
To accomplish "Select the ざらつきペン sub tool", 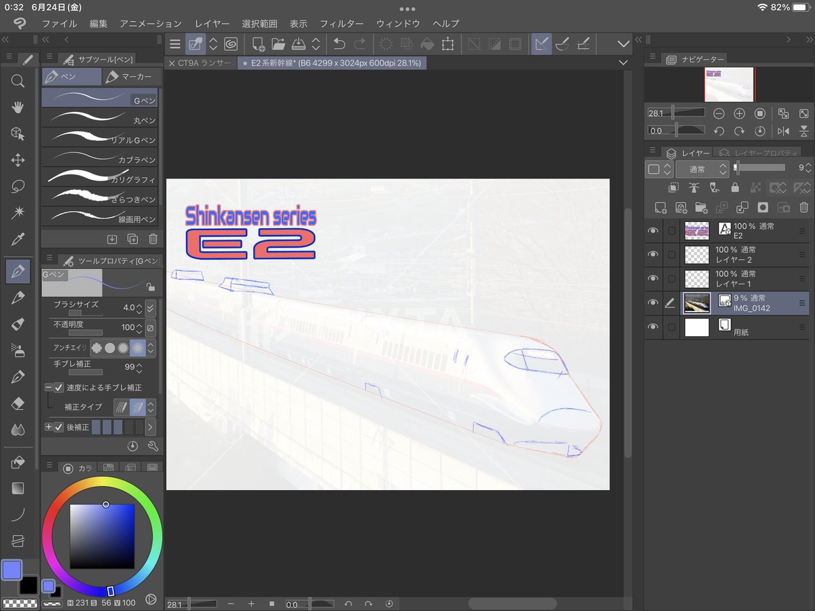I will pyautogui.click(x=100, y=196).
